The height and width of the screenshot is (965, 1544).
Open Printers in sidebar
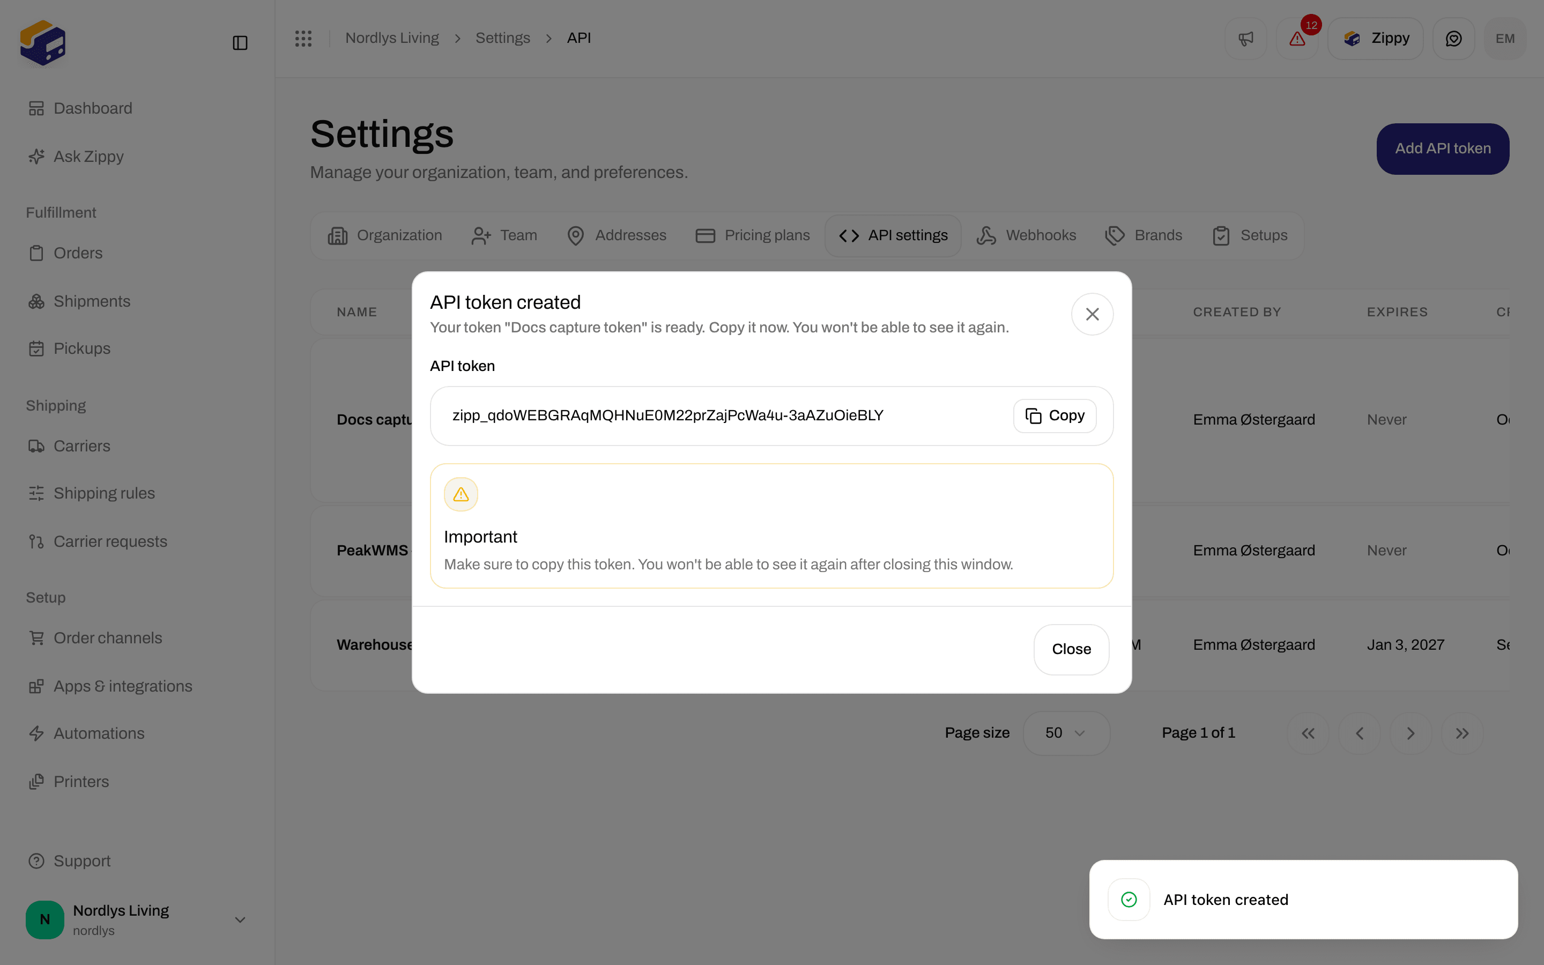pos(68,782)
